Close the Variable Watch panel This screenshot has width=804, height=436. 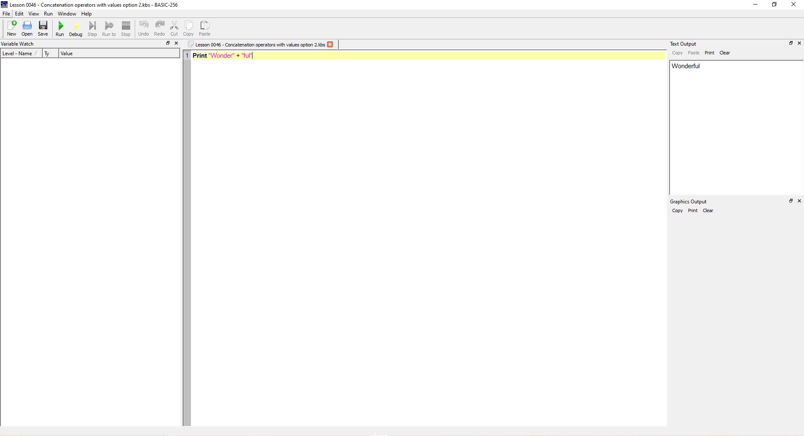[176, 43]
